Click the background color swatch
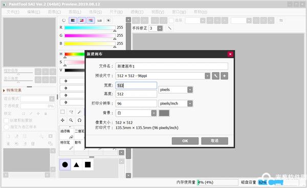The height and width of the screenshot is (188, 307). [x=164, y=113]
